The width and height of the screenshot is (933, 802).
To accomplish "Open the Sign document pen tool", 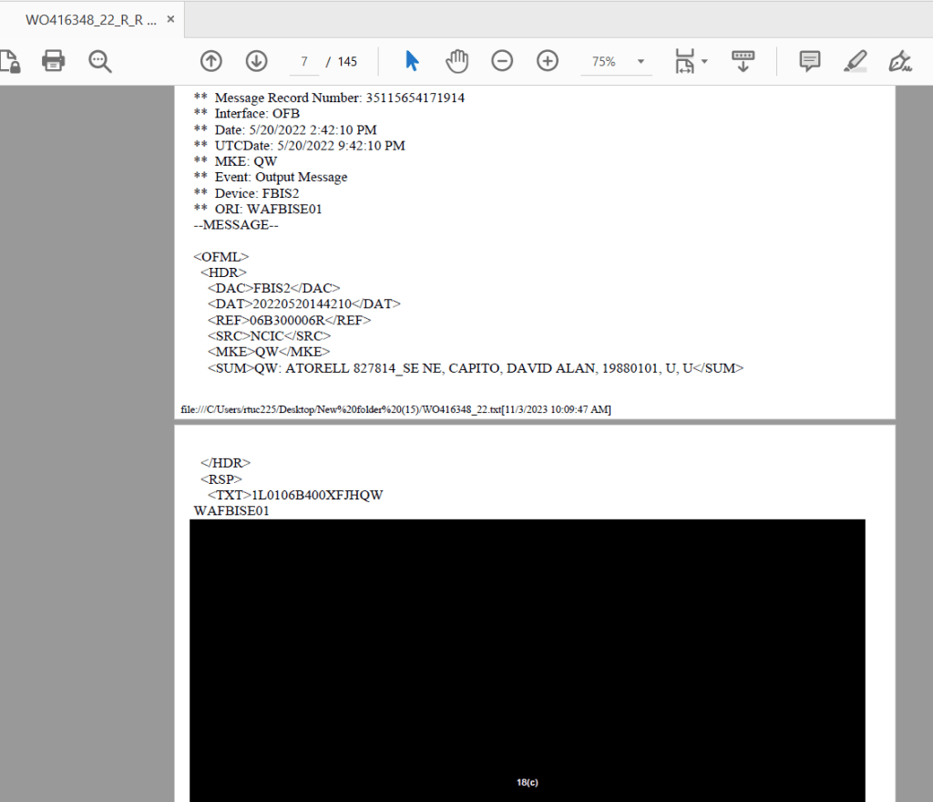I will 900,61.
